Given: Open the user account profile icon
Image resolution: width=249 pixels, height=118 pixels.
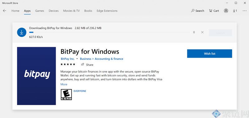Looking at the screenshot, I should (x=226, y=11).
